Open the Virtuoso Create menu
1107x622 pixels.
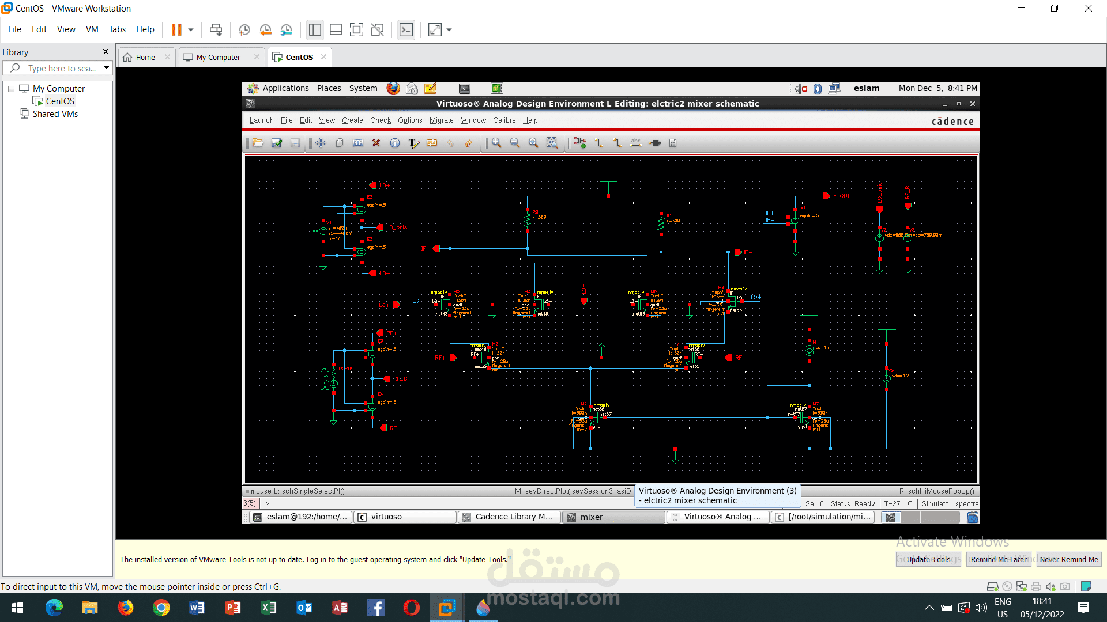352,120
